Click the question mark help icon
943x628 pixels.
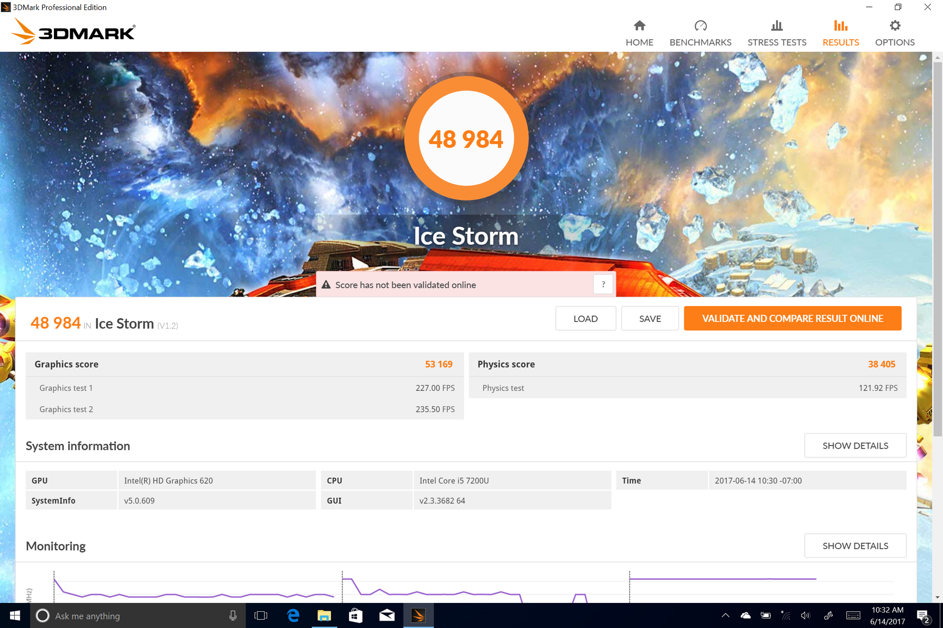click(x=603, y=285)
